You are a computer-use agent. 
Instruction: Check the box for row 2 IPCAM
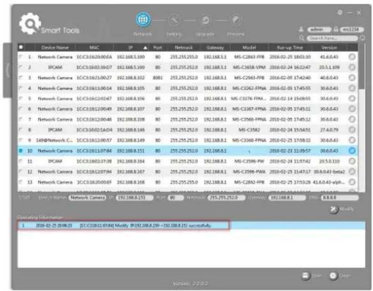coord(21,67)
